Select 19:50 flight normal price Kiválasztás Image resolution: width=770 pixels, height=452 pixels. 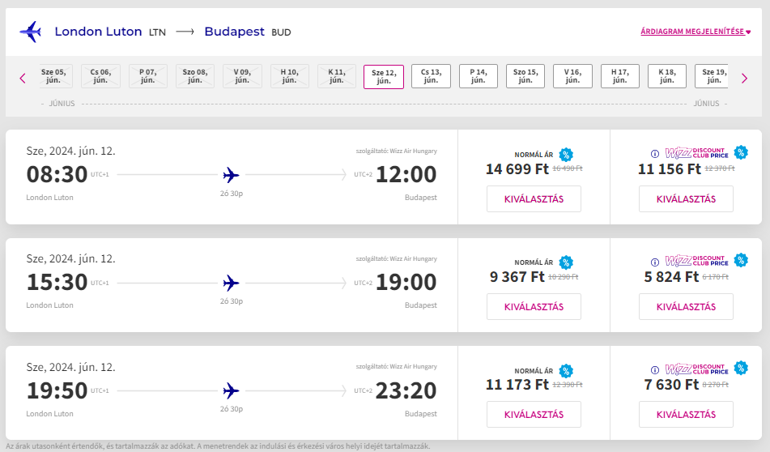coord(534,415)
